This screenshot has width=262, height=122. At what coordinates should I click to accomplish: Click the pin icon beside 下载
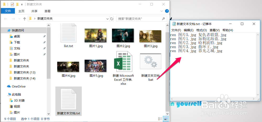(x=44, y=42)
